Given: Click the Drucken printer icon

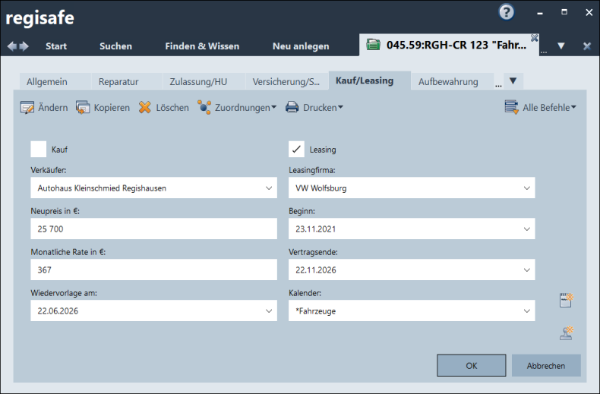Looking at the screenshot, I should [x=292, y=108].
